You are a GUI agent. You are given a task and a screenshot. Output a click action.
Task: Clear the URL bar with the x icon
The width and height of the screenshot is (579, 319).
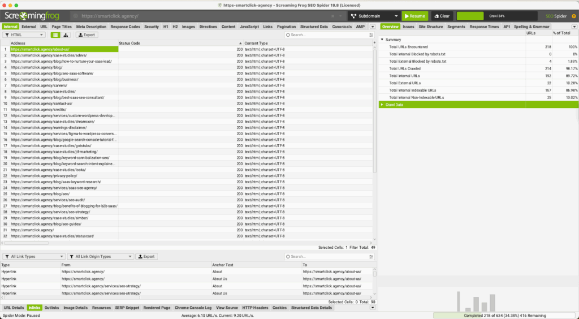point(332,16)
